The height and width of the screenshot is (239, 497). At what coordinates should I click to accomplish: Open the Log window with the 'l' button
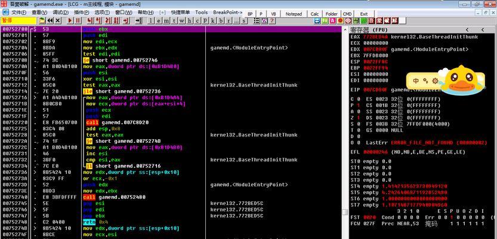pyautogui.click(x=151, y=21)
